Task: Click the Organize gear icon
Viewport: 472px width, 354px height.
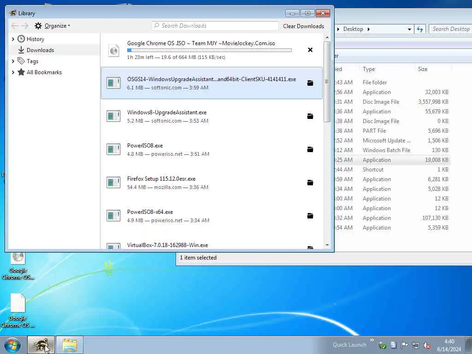Action: click(x=38, y=26)
